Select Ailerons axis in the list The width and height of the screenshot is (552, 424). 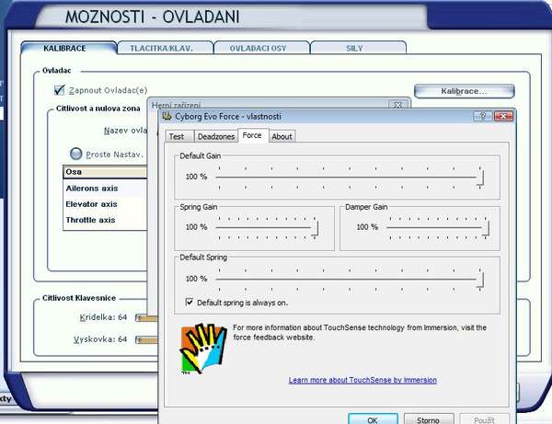point(105,189)
